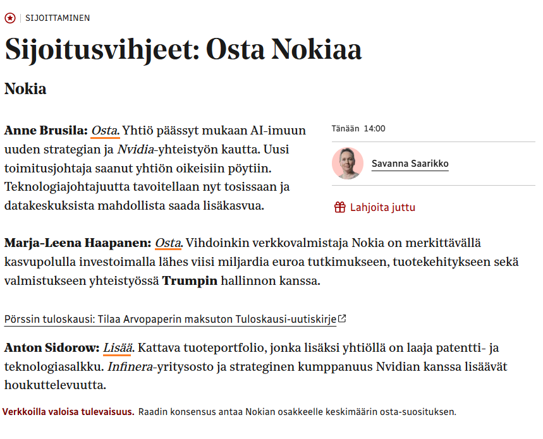Click the headline Sijoitusvihjeet: Osta Nokiaa
This screenshot has height=439, width=543.
(183, 50)
